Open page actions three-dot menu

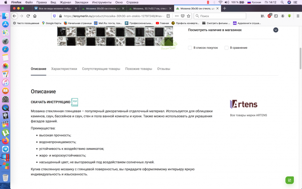tap(177, 16)
